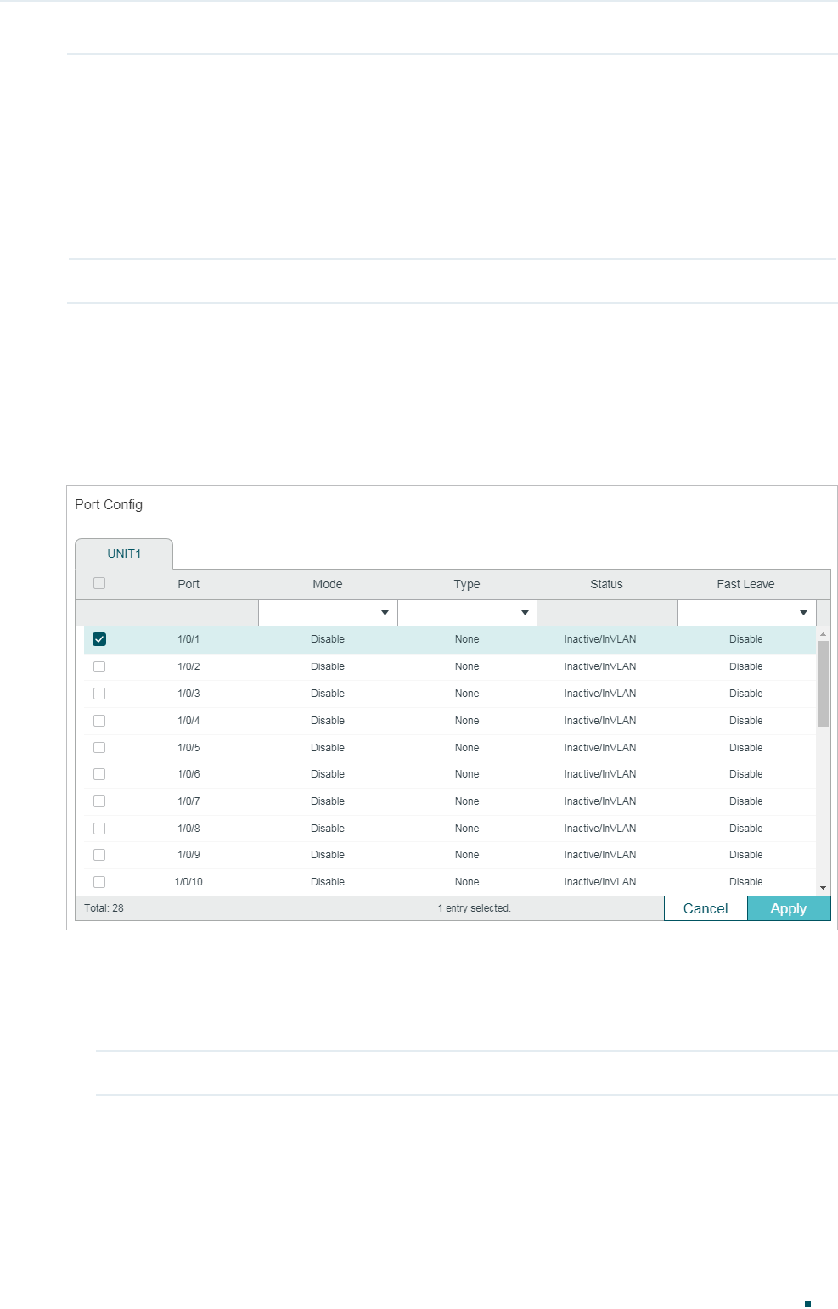The image size is (838, 1309).
Task: Click the Port Config section title
Action: point(109,504)
